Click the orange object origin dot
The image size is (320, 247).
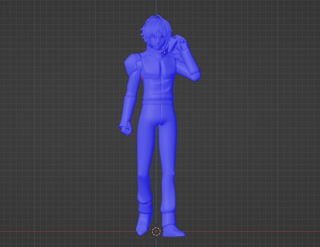(x=165, y=52)
